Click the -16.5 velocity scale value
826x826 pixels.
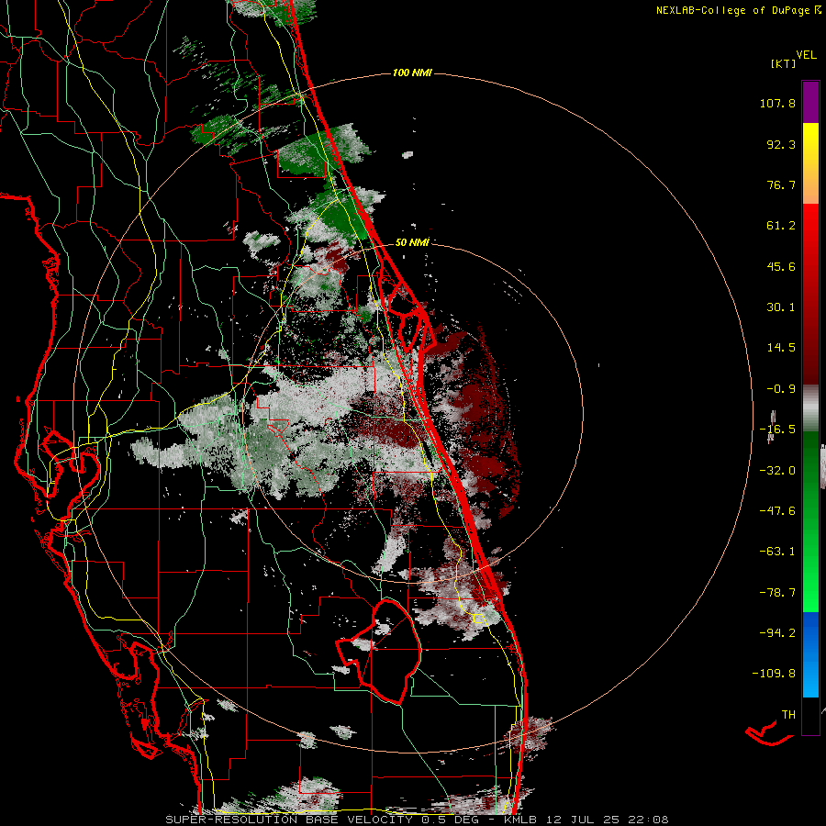[x=777, y=430]
